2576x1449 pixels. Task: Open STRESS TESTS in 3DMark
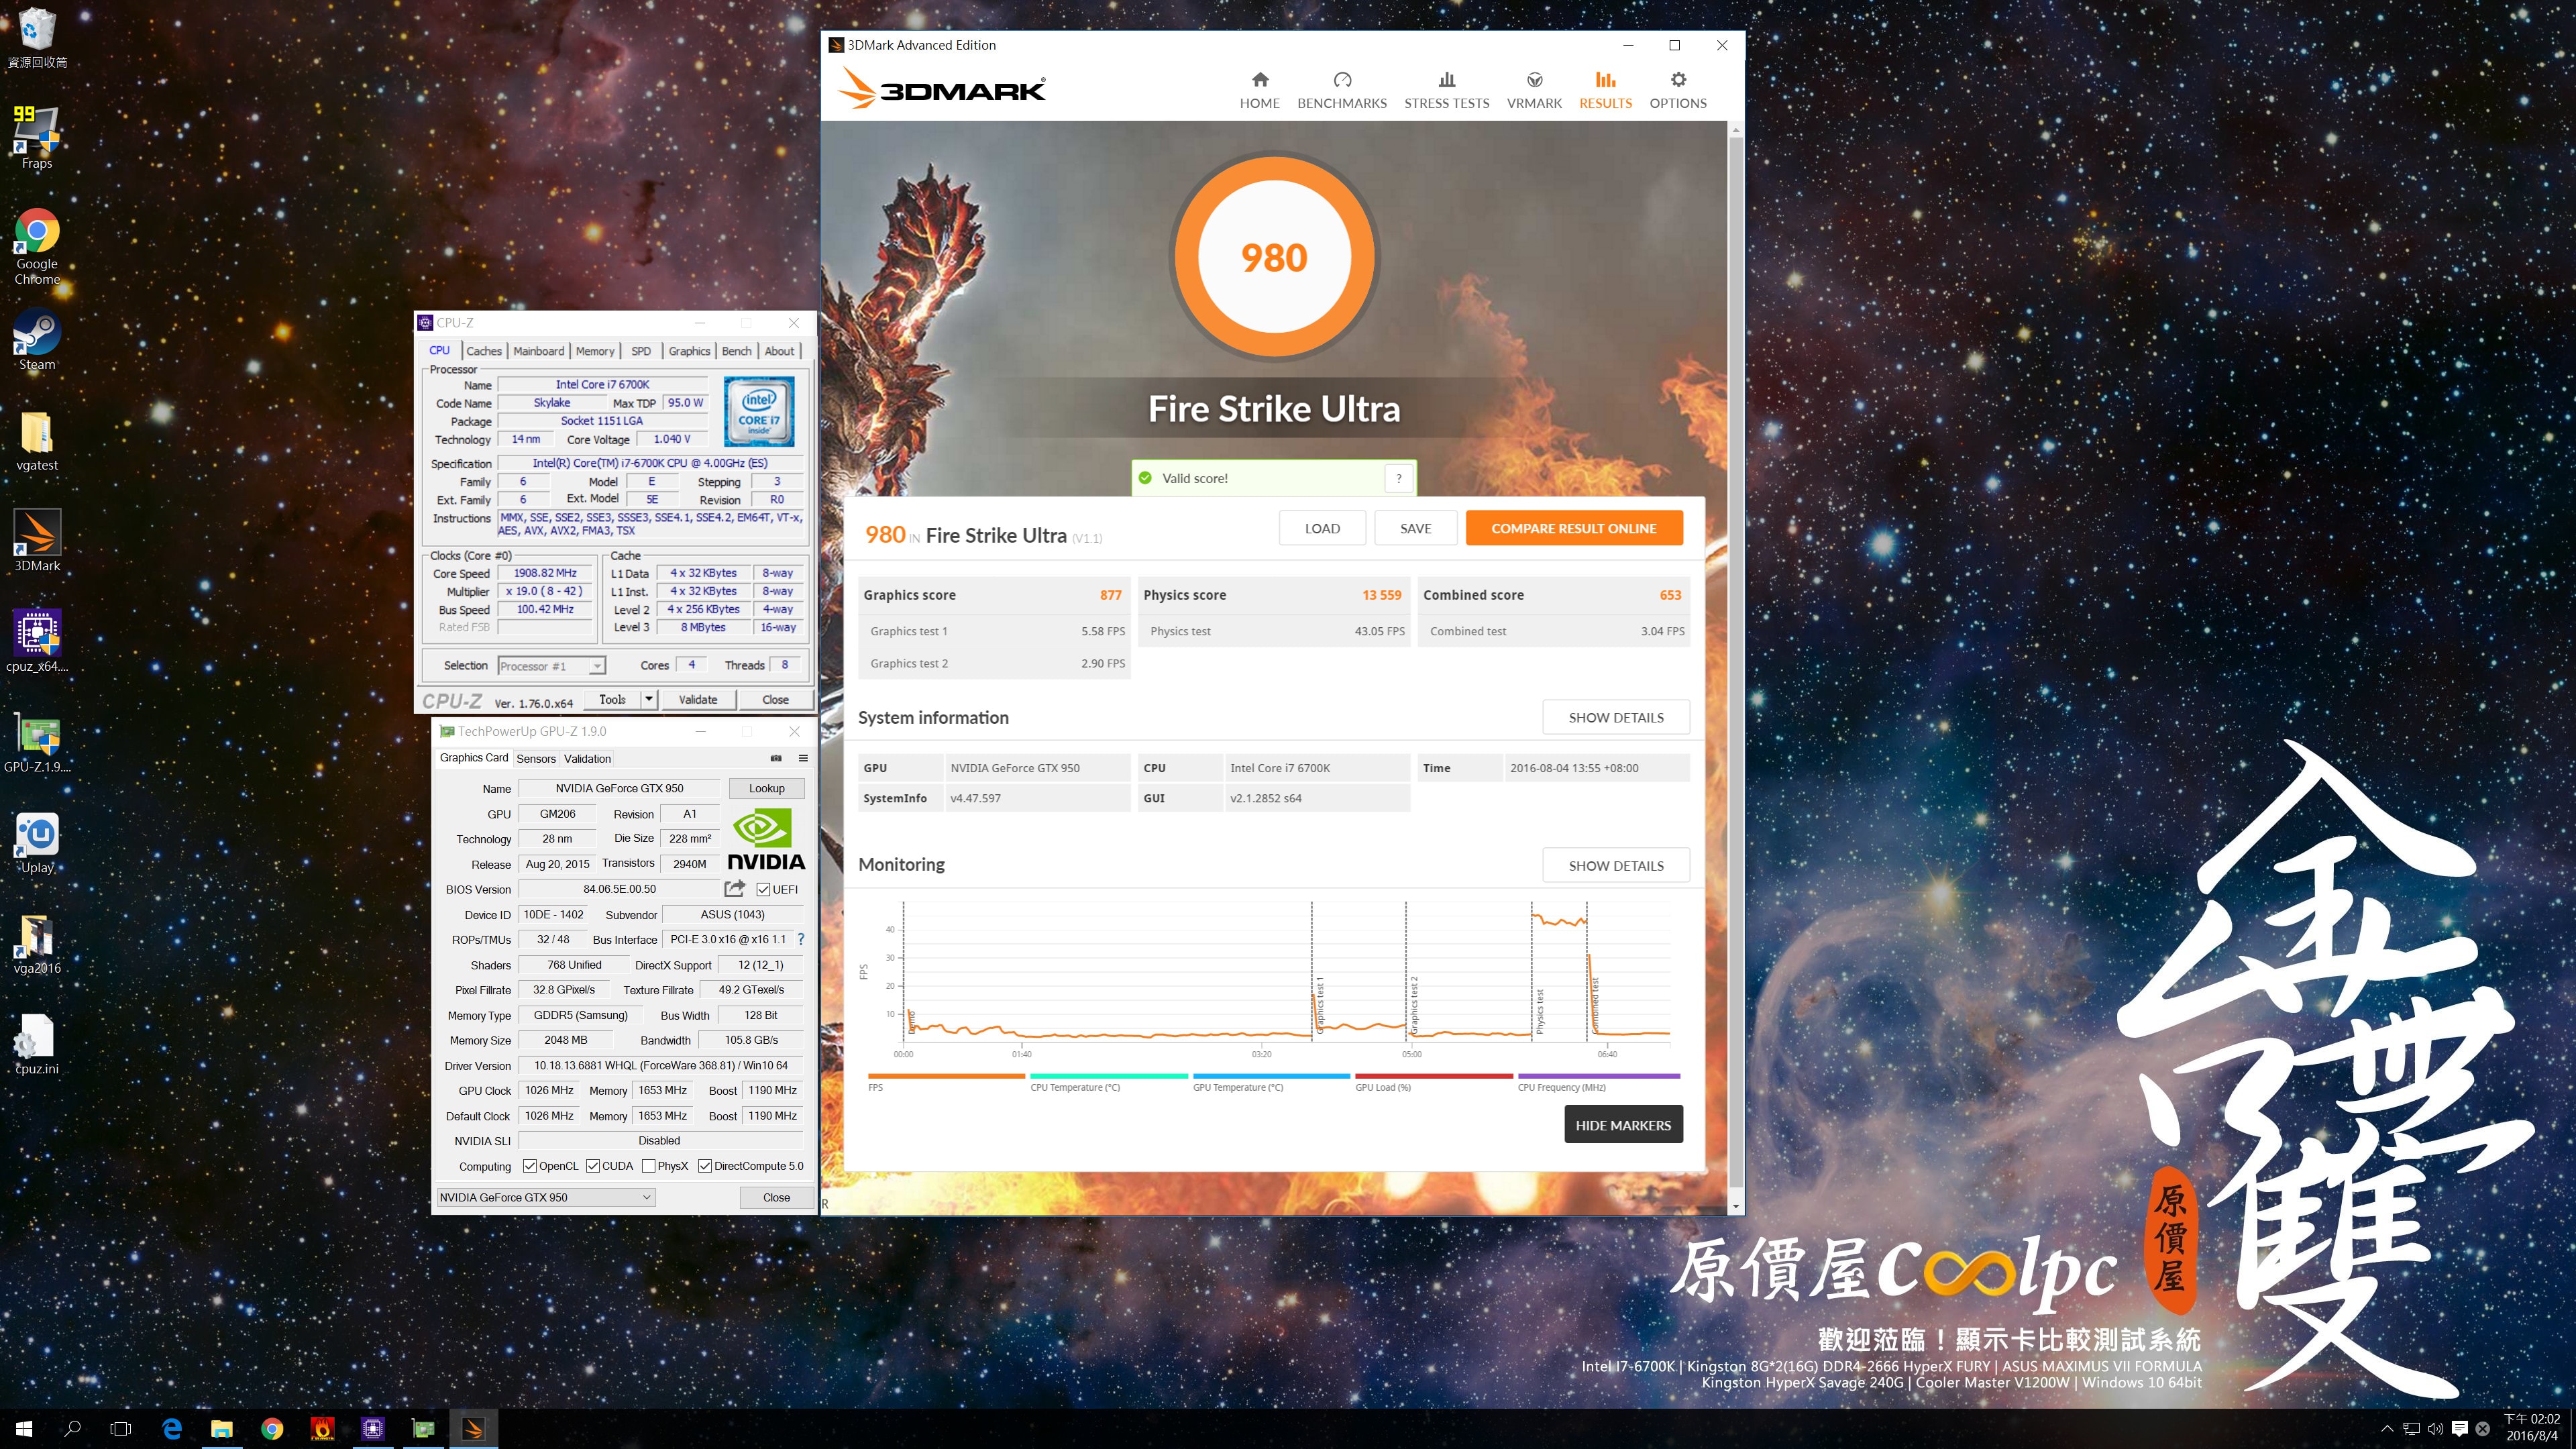1446,90
